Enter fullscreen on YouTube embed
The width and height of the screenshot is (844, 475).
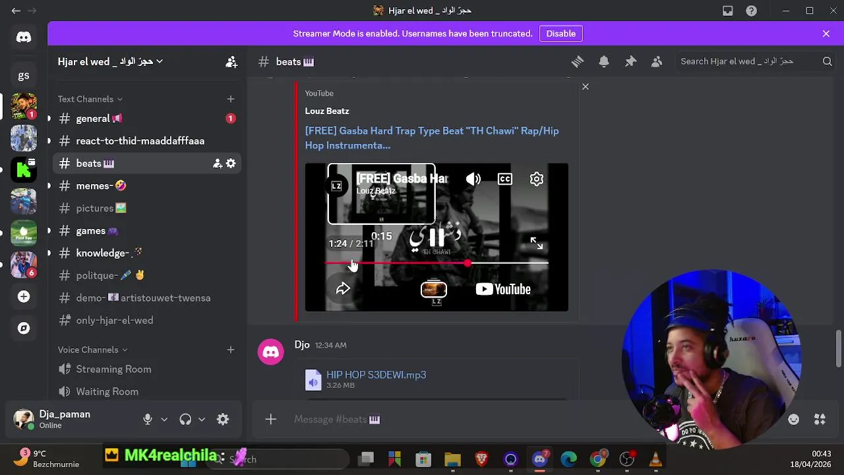pyautogui.click(x=537, y=243)
